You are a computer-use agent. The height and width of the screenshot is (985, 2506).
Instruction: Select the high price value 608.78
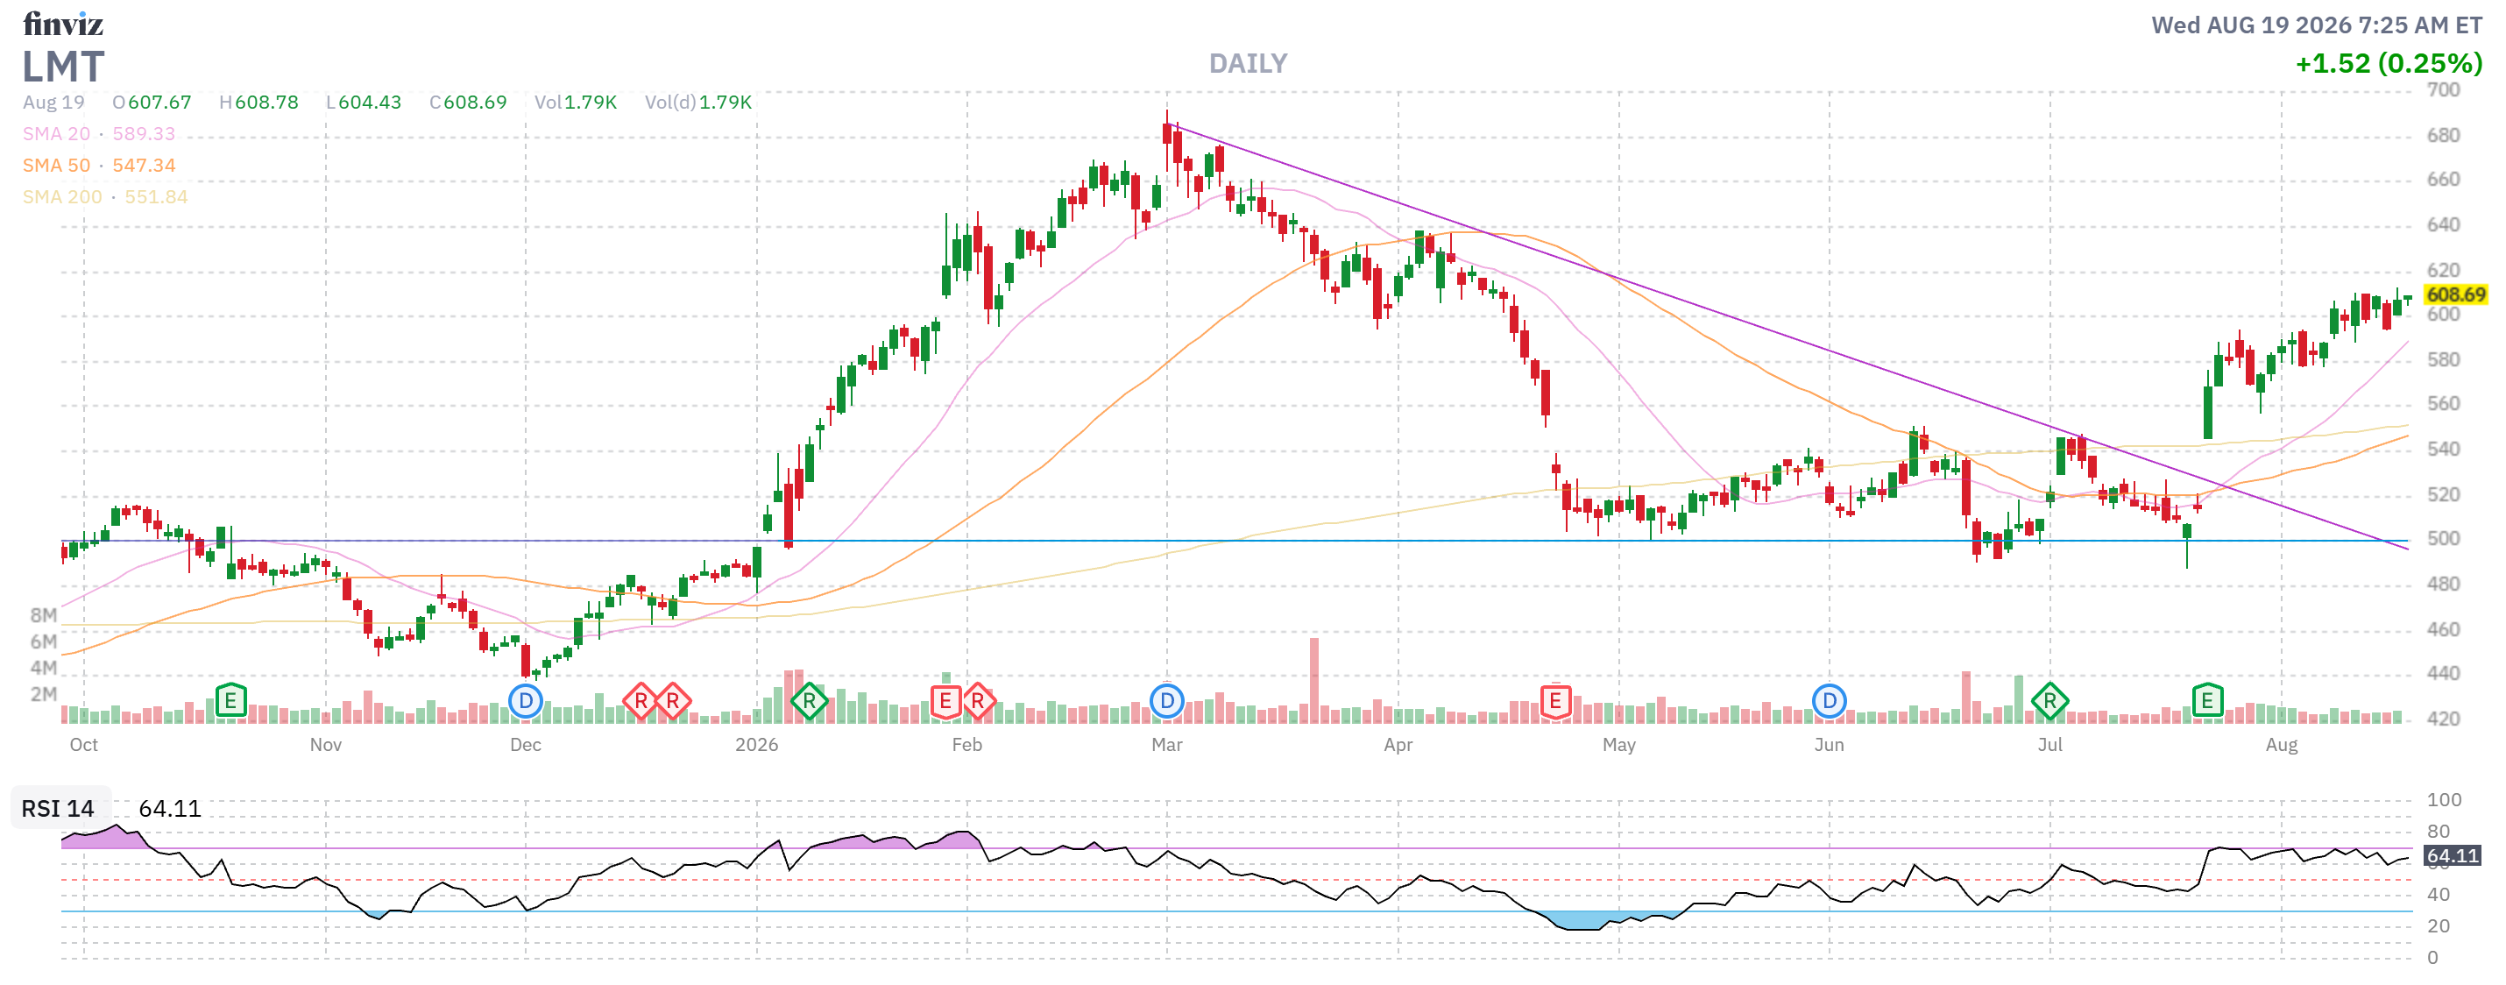click(x=266, y=103)
